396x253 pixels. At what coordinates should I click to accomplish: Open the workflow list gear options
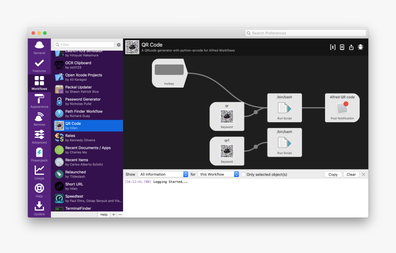[118, 45]
